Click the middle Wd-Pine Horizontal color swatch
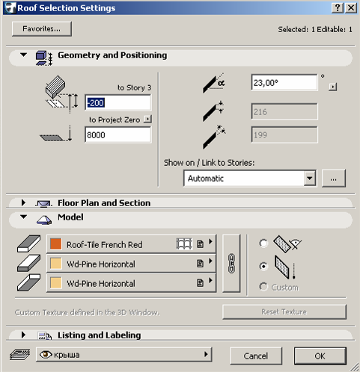Screen dimensions: 360x372 click(x=56, y=264)
